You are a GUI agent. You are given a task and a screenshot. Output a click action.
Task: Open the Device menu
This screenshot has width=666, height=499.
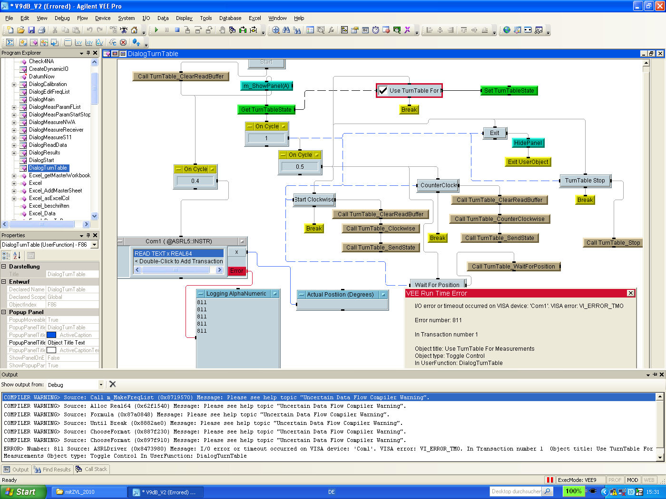click(102, 18)
